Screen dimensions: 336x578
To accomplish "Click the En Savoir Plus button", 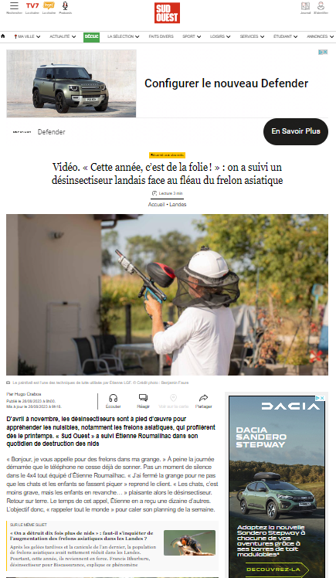I will [x=296, y=131].
